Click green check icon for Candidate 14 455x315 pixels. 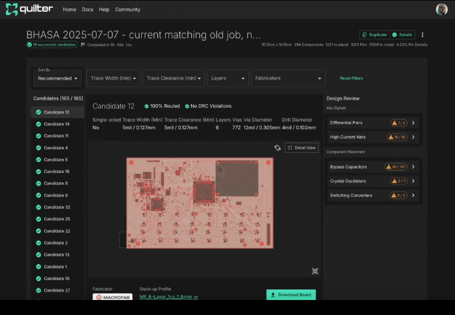point(38,124)
